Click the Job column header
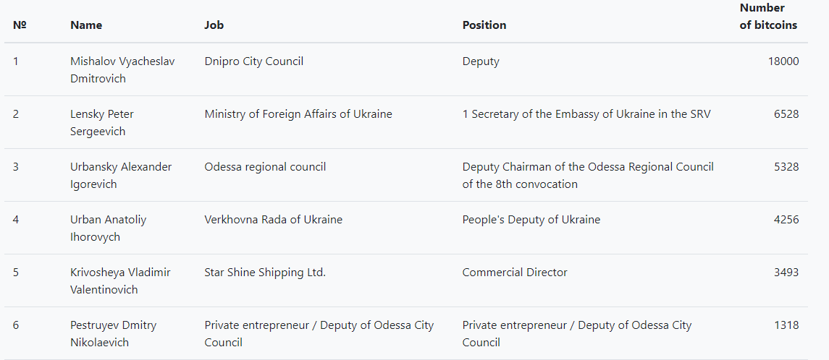This screenshot has width=829, height=360. click(x=214, y=25)
